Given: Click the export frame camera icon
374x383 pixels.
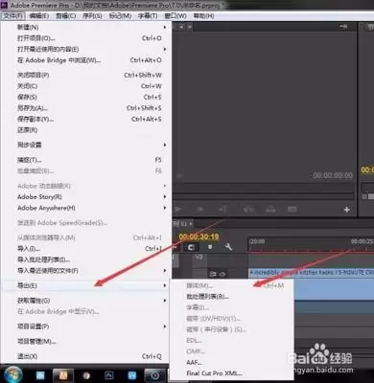Looking at the screenshot, I should click(x=292, y=210).
